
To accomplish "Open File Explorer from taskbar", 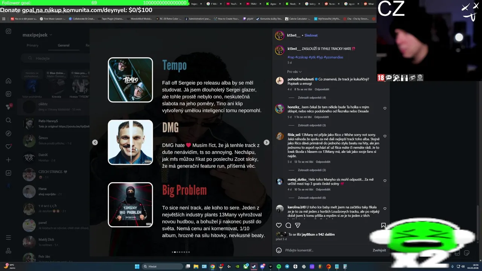I will [196, 266].
